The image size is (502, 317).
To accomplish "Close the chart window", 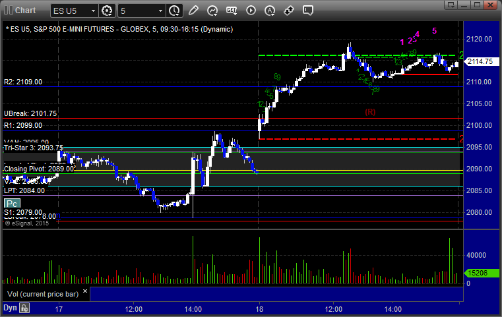I will [x=491, y=5].
